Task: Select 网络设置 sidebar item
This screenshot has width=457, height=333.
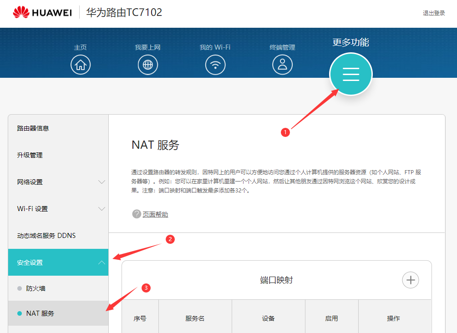Action: pos(58,182)
